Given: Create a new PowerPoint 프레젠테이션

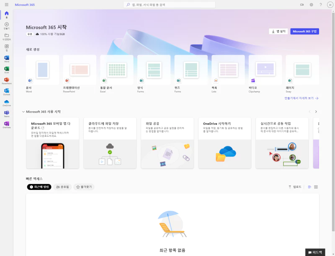Looking at the screenshot, I should (80, 74).
